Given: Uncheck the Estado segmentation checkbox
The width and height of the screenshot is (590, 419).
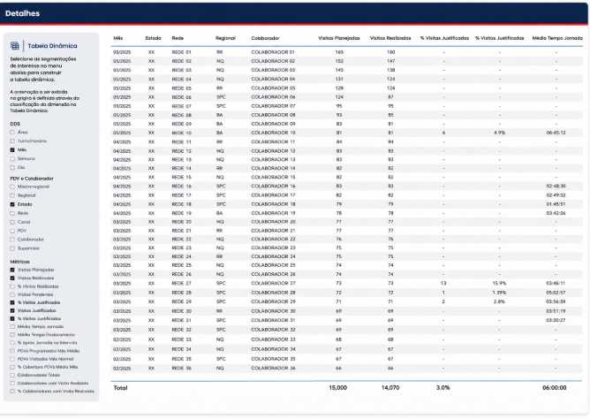Looking at the screenshot, I should coord(12,204).
